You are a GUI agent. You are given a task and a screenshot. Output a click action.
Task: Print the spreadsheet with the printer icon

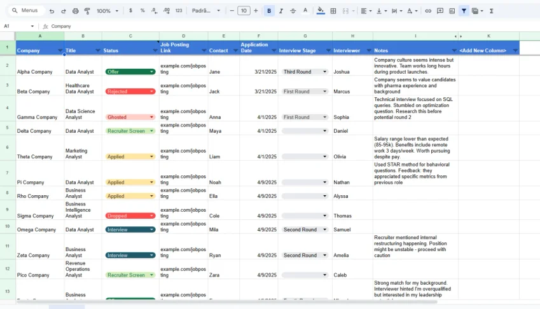76,11
